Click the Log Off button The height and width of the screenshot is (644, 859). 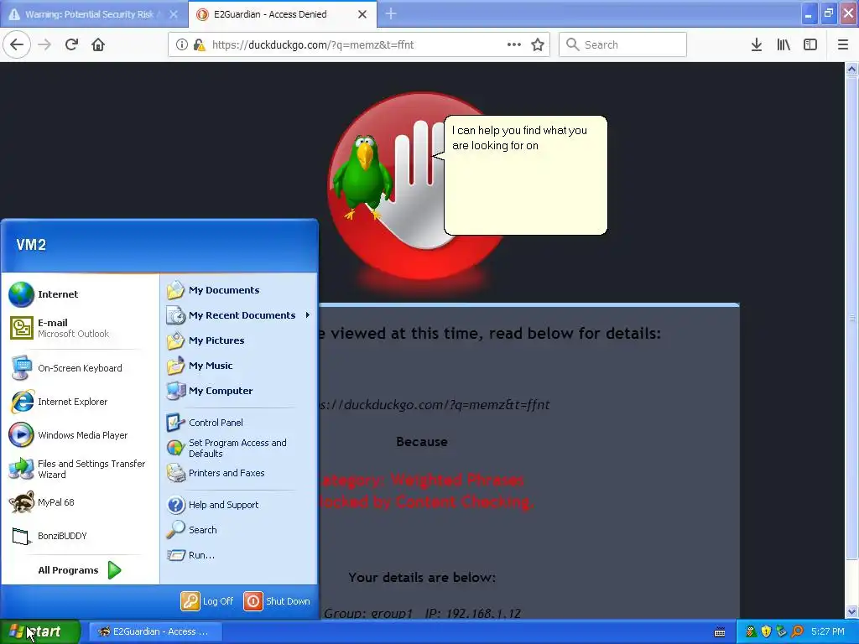point(208,601)
